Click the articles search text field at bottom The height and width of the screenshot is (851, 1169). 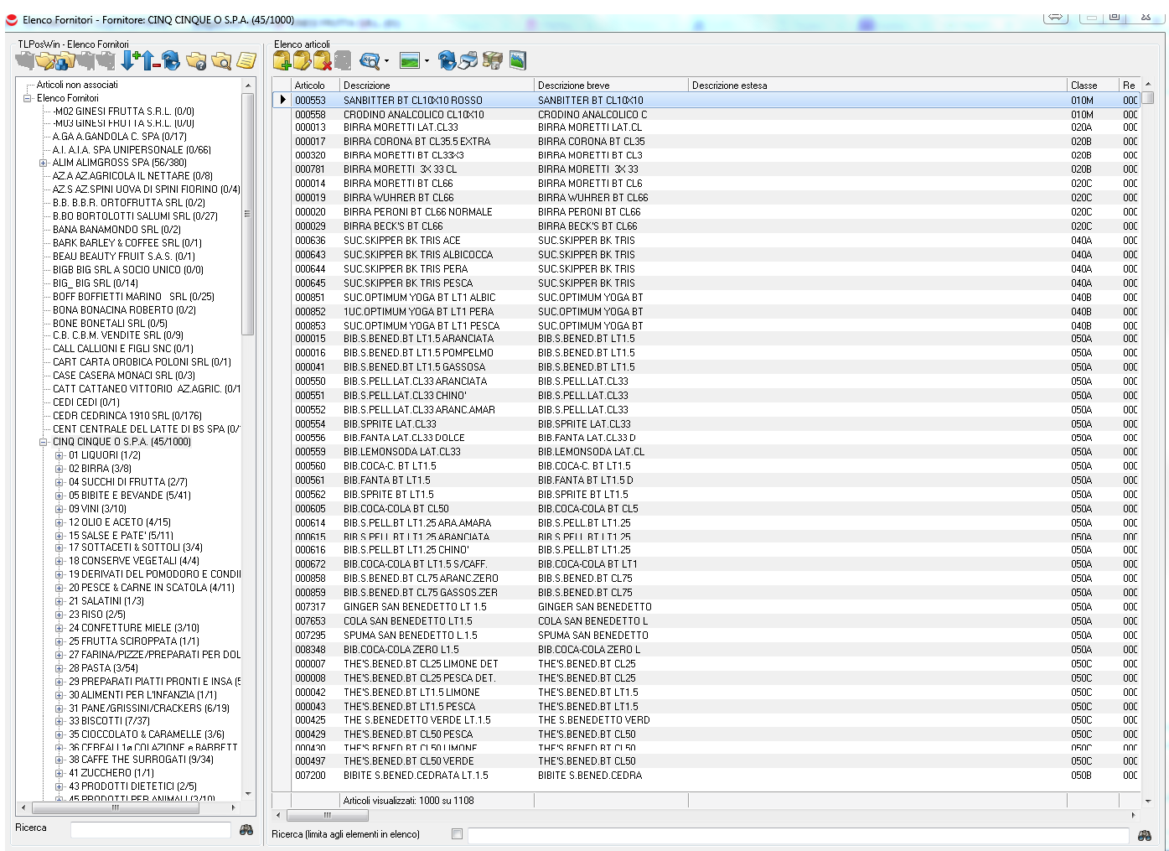click(797, 835)
